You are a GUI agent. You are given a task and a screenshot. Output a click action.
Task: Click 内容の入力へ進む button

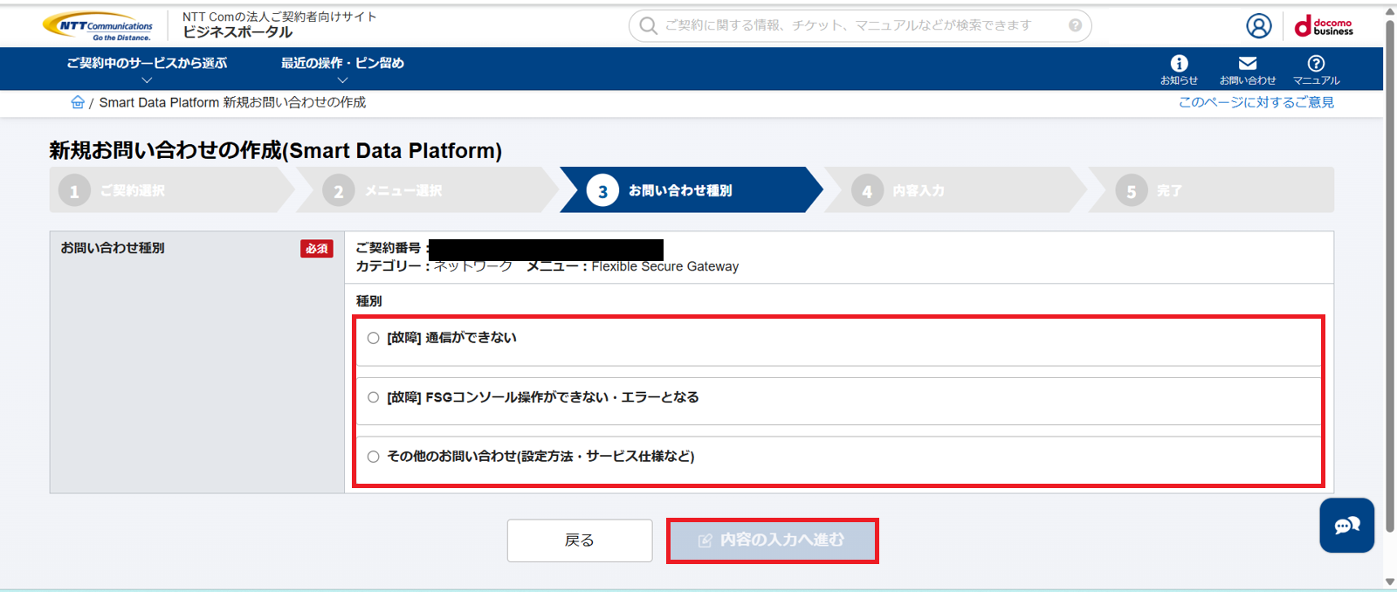pyautogui.click(x=772, y=540)
